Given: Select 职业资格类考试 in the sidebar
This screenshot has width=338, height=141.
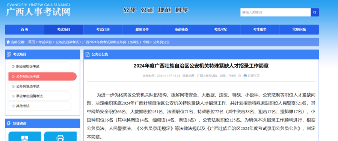Looking at the screenshot, I should click(x=40, y=67).
